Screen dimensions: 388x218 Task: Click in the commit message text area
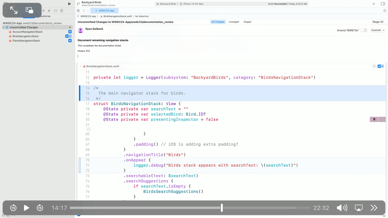[231, 48]
